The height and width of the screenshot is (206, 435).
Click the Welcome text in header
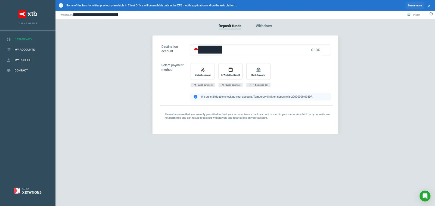click(67, 15)
